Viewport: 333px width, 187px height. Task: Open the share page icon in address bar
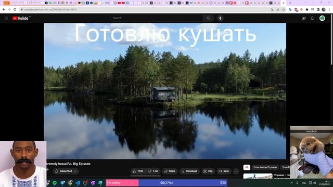coord(278,9)
